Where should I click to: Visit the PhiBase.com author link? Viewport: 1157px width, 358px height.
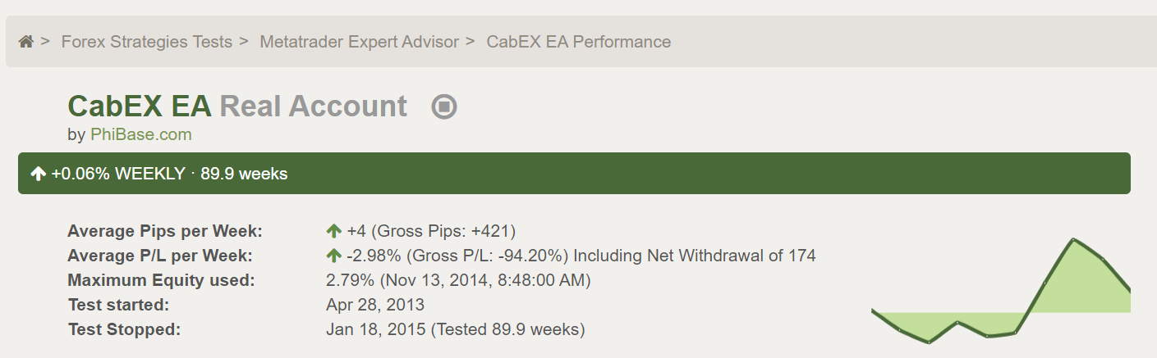point(141,134)
